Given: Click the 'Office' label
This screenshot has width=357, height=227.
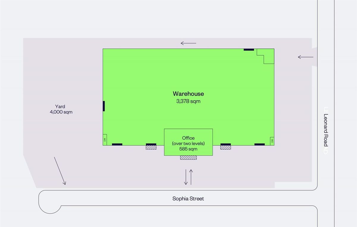Looking at the screenshot, I should point(188,138).
